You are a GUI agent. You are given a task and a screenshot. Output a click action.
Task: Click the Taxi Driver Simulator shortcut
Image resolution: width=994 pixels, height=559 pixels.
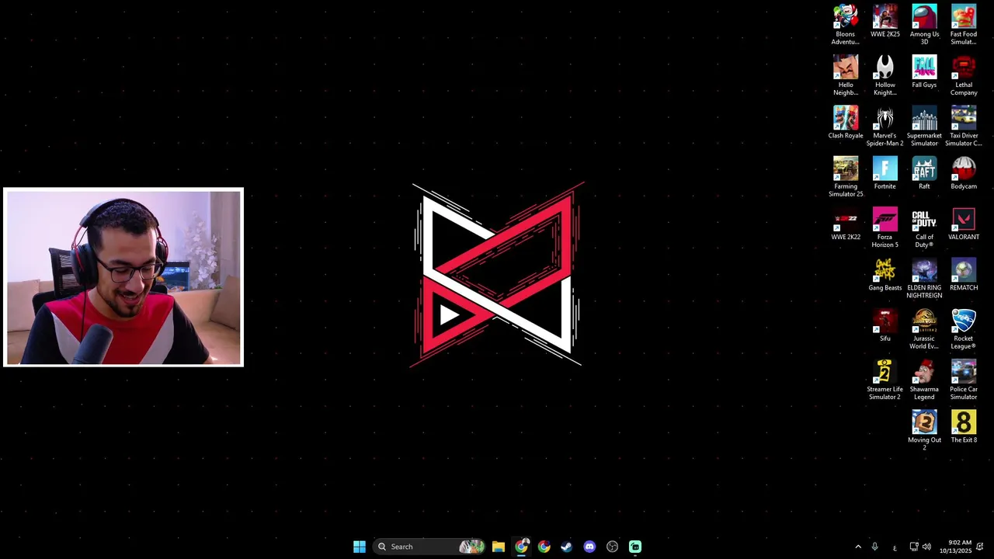click(964, 126)
